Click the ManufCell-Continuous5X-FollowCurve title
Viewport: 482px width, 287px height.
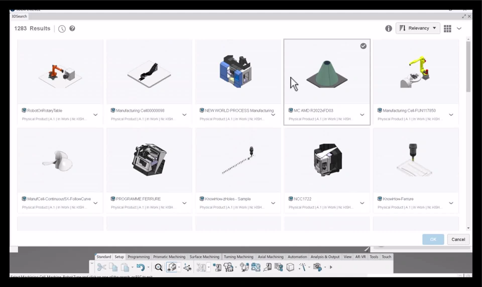tap(59, 199)
